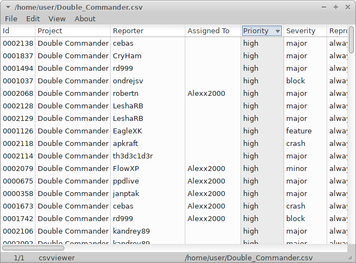356x263 pixels.
Task: Select Id cell 0002068
Action: point(18,94)
